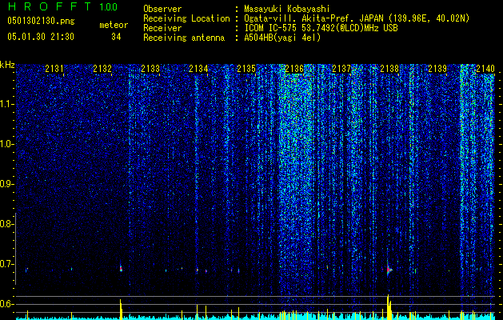The width and height of the screenshot is (503, 320).
Task: Click the 'Receiving antenna' field label
Action: [x=184, y=38]
